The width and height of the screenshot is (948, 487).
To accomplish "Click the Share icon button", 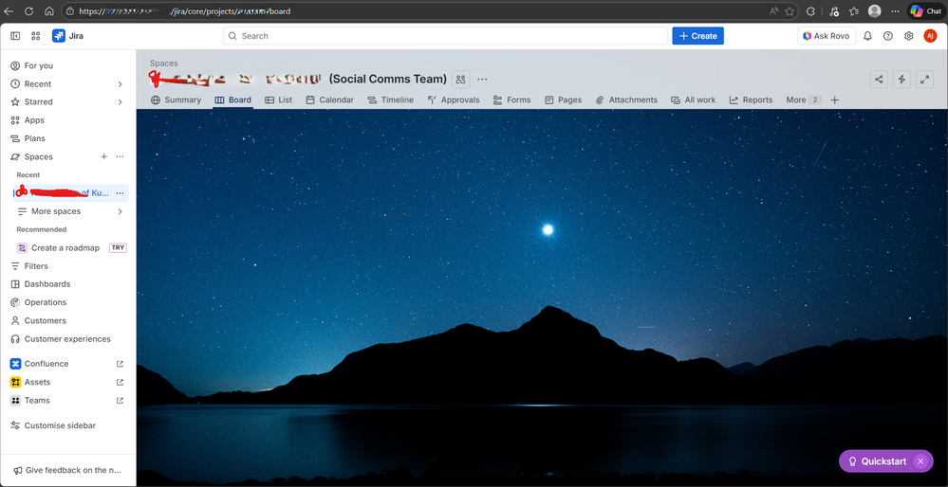I will (879, 79).
